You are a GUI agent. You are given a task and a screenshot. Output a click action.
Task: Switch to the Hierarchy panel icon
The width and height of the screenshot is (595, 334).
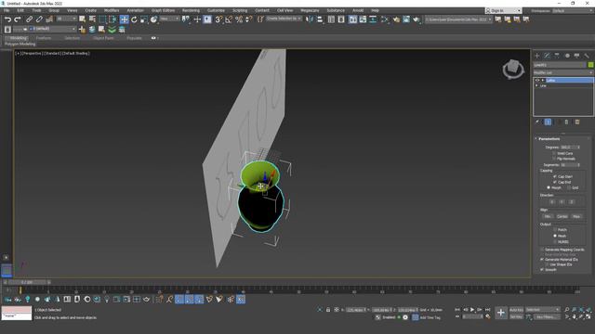pyautogui.click(x=557, y=56)
